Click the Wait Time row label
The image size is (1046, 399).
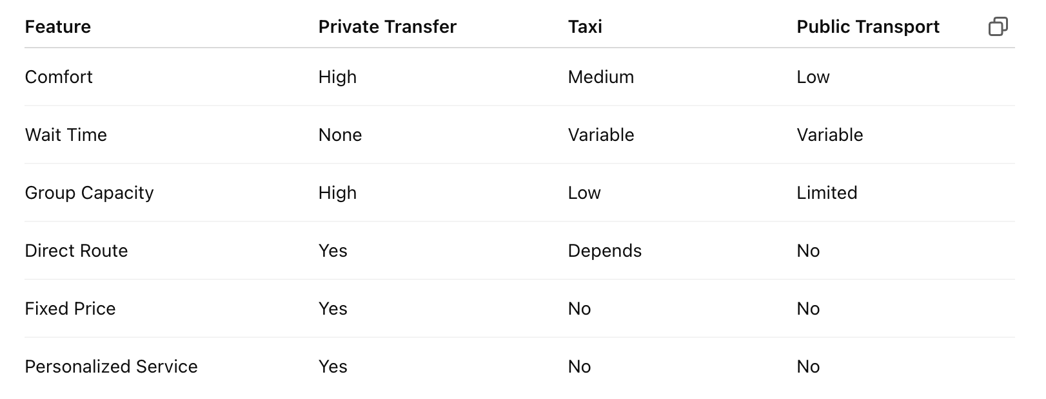[66, 135]
